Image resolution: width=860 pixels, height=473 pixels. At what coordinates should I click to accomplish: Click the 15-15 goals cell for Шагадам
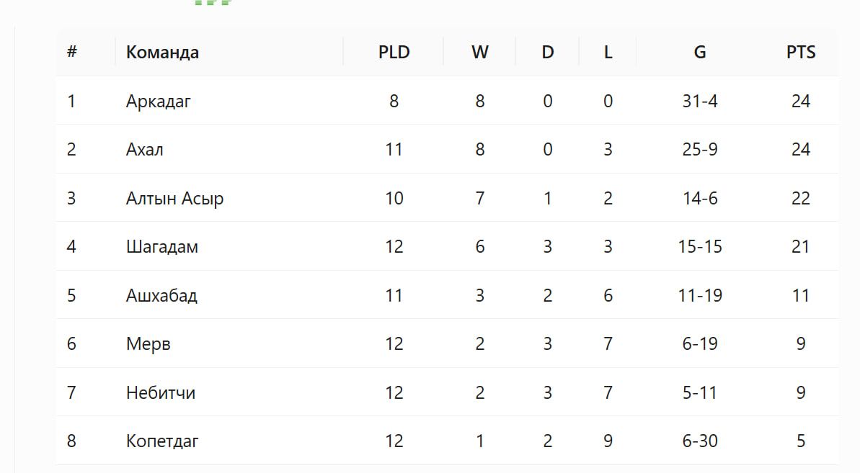click(700, 247)
